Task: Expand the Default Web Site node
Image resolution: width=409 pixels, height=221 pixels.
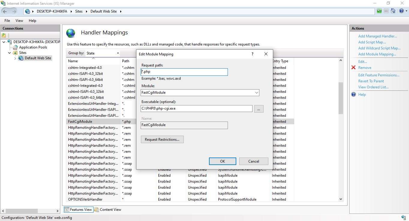Action: pos(15,58)
